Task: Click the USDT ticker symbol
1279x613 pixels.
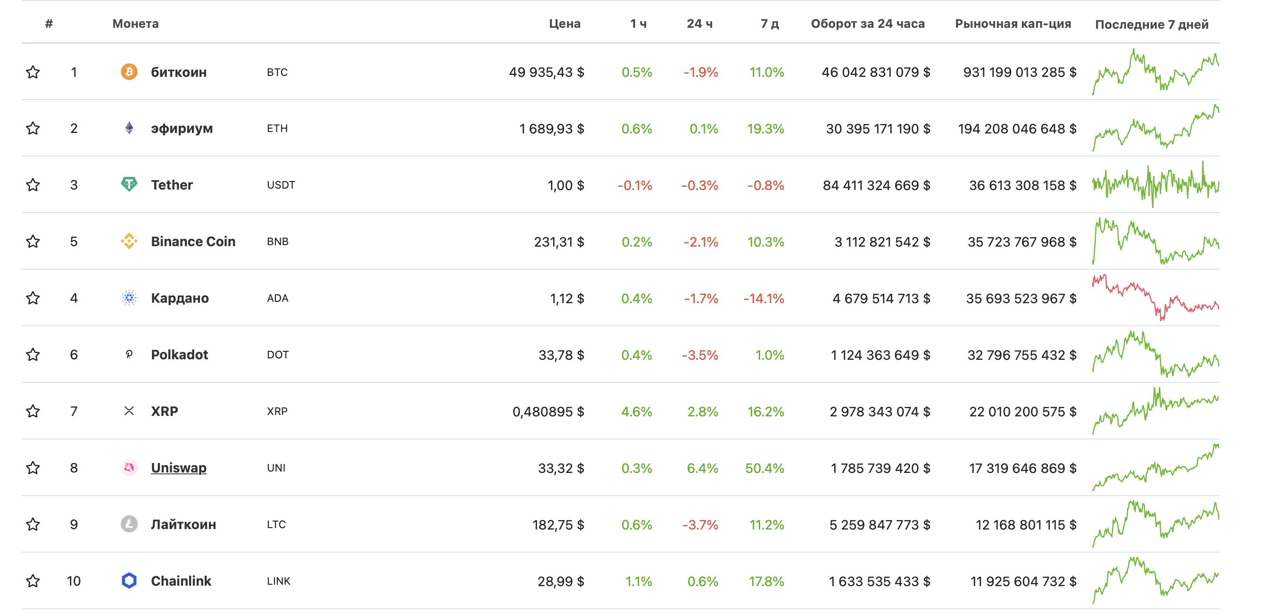Action: point(281,185)
